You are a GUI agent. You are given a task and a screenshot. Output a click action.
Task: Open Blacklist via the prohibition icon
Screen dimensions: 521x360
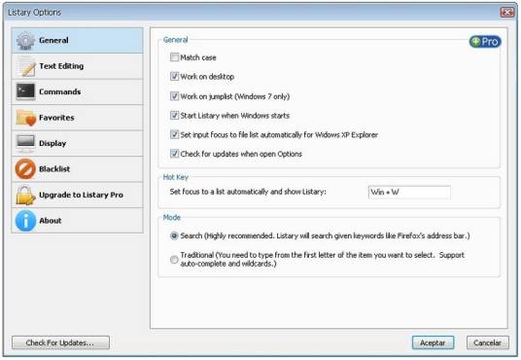(25, 168)
